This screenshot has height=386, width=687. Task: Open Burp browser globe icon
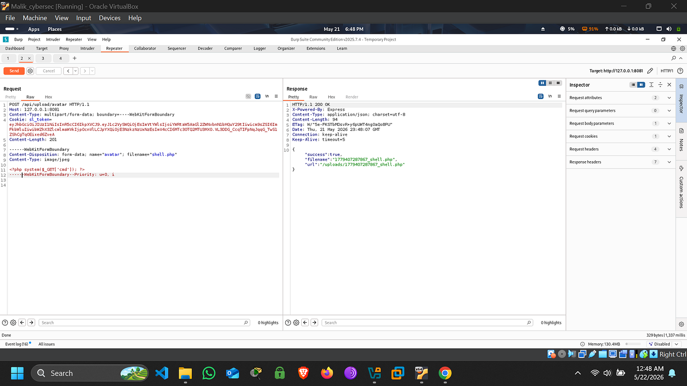[674, 48]
